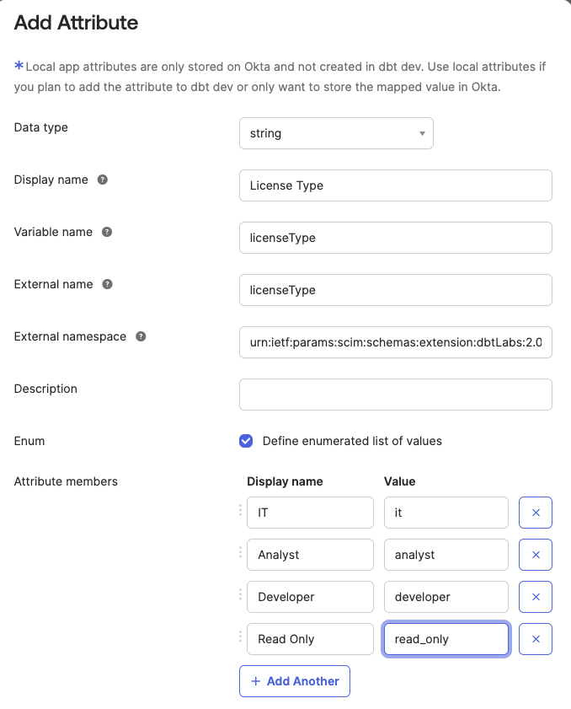Click help icon beside Variable name
571x709 pixels.
pyautogui.click(x=107, y=232)
